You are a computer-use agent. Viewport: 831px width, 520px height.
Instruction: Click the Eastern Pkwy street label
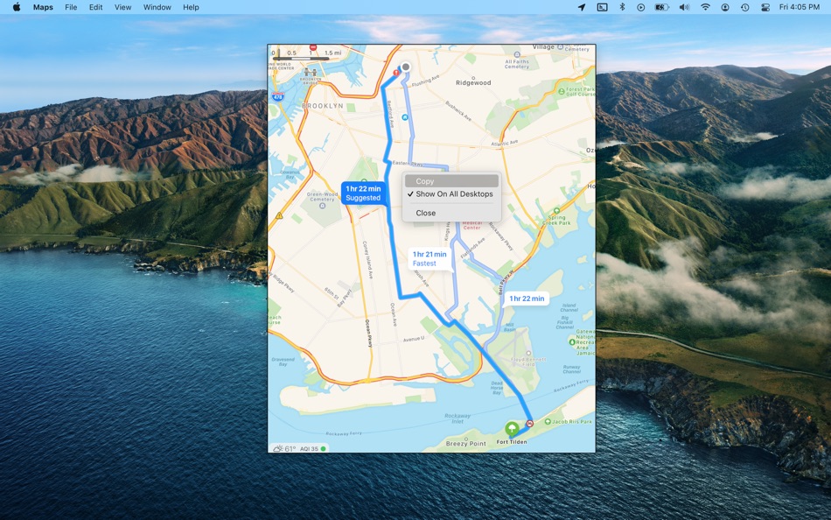click(408, 163)
